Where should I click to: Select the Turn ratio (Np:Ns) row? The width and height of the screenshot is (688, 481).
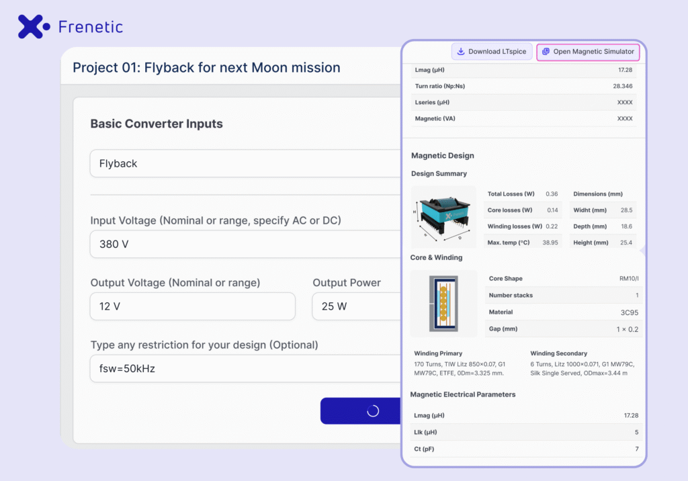[523, 86]
